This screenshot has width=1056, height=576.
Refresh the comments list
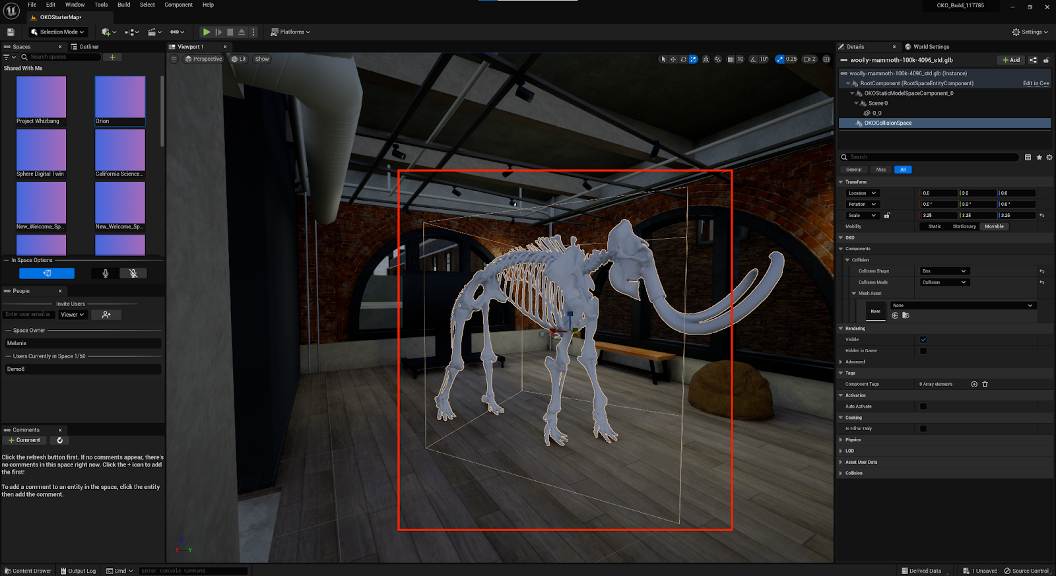(59, 440)
